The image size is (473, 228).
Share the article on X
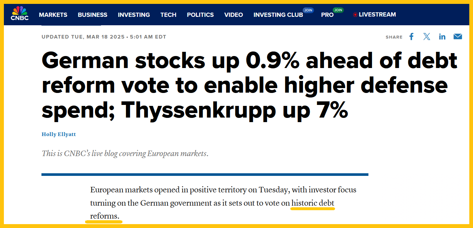(x=427, y=37)
